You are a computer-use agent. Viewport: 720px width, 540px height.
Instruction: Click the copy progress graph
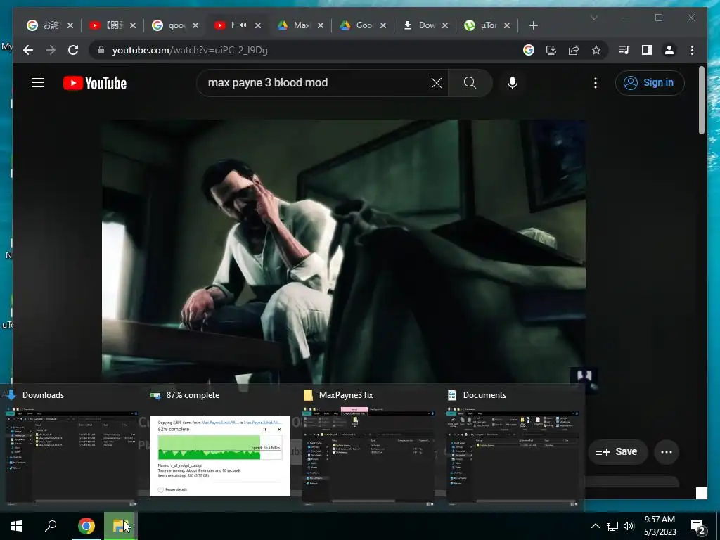pyautogui.click(x=220, y=446)
